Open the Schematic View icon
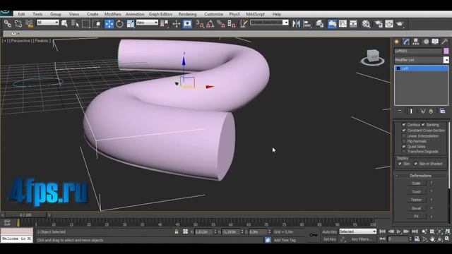The height and width of the screenshot is (254, 452). pyautogui.click(x=353, y=24)
